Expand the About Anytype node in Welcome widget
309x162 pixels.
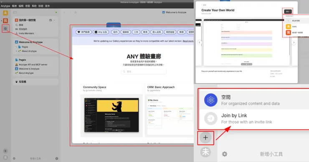[16, 51]
